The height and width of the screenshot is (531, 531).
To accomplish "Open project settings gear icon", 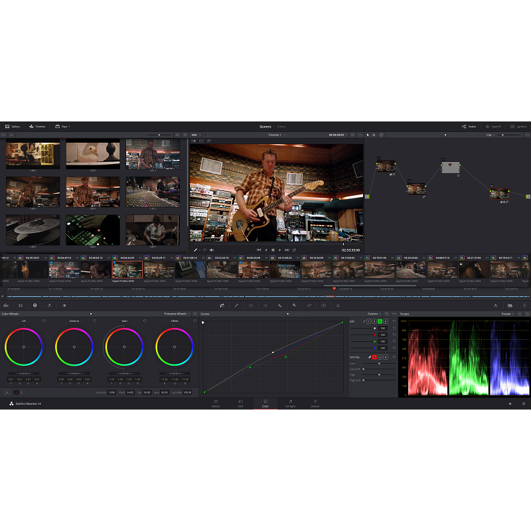I will pyautogui.click(x=523, y=404).
